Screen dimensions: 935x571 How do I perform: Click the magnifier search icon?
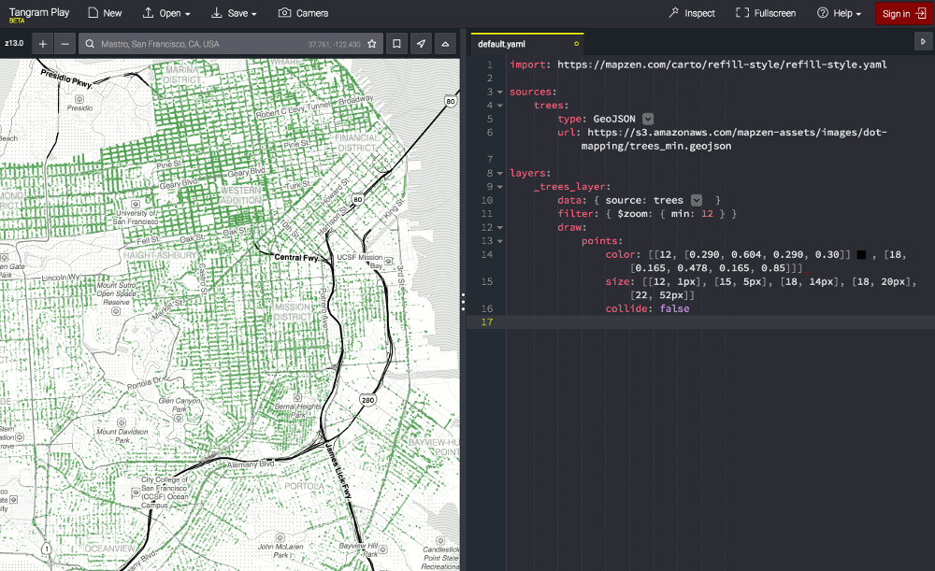(90, 44)
